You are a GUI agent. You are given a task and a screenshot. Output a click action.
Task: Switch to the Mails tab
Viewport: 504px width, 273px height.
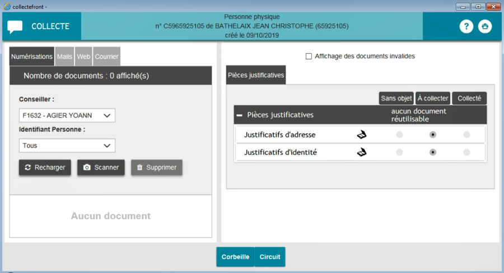pyautogui.click(x=64, y=57)
